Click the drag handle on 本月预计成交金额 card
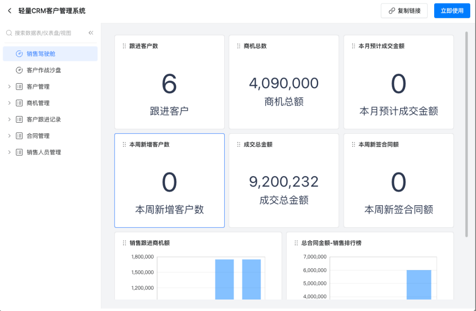Viewport: 476px width, 311px height. tap(353, 46)
